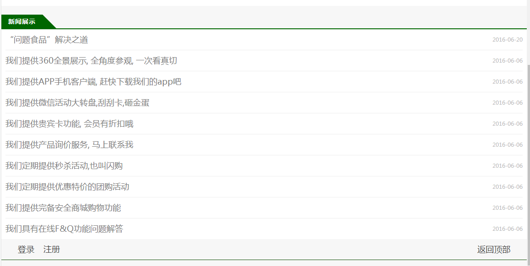The width and height of the screenshot is (530, 266).
Task: Open the 360全景展示 news item
Action: point(91,61)
